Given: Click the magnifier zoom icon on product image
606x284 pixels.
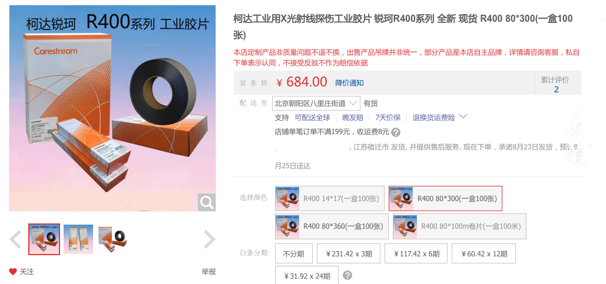Looking at the screenshot, I should point(207,202).
